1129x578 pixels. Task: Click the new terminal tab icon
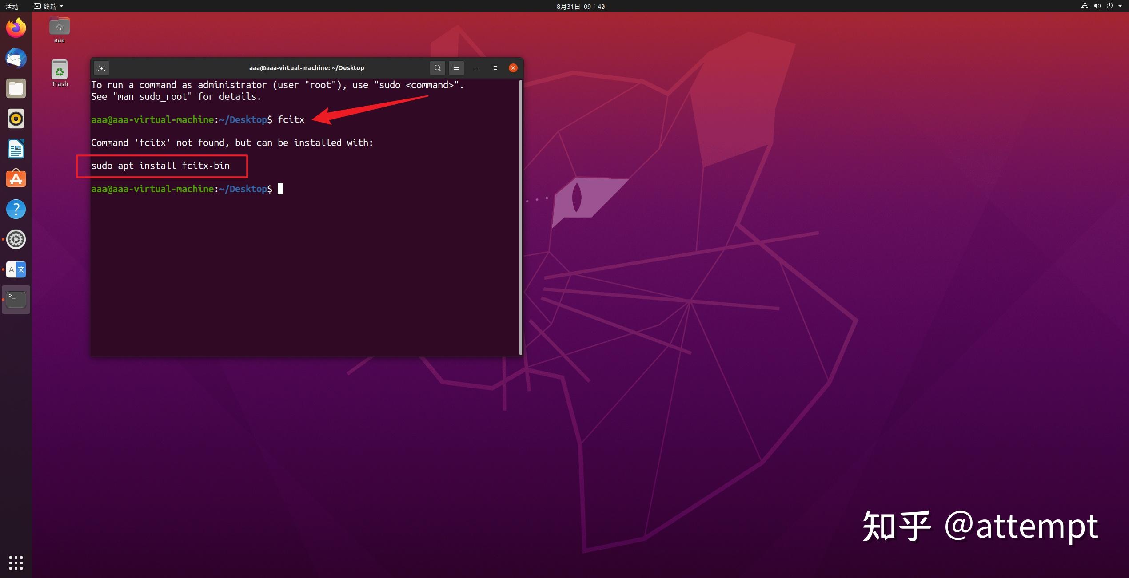[x=101, y=68]
